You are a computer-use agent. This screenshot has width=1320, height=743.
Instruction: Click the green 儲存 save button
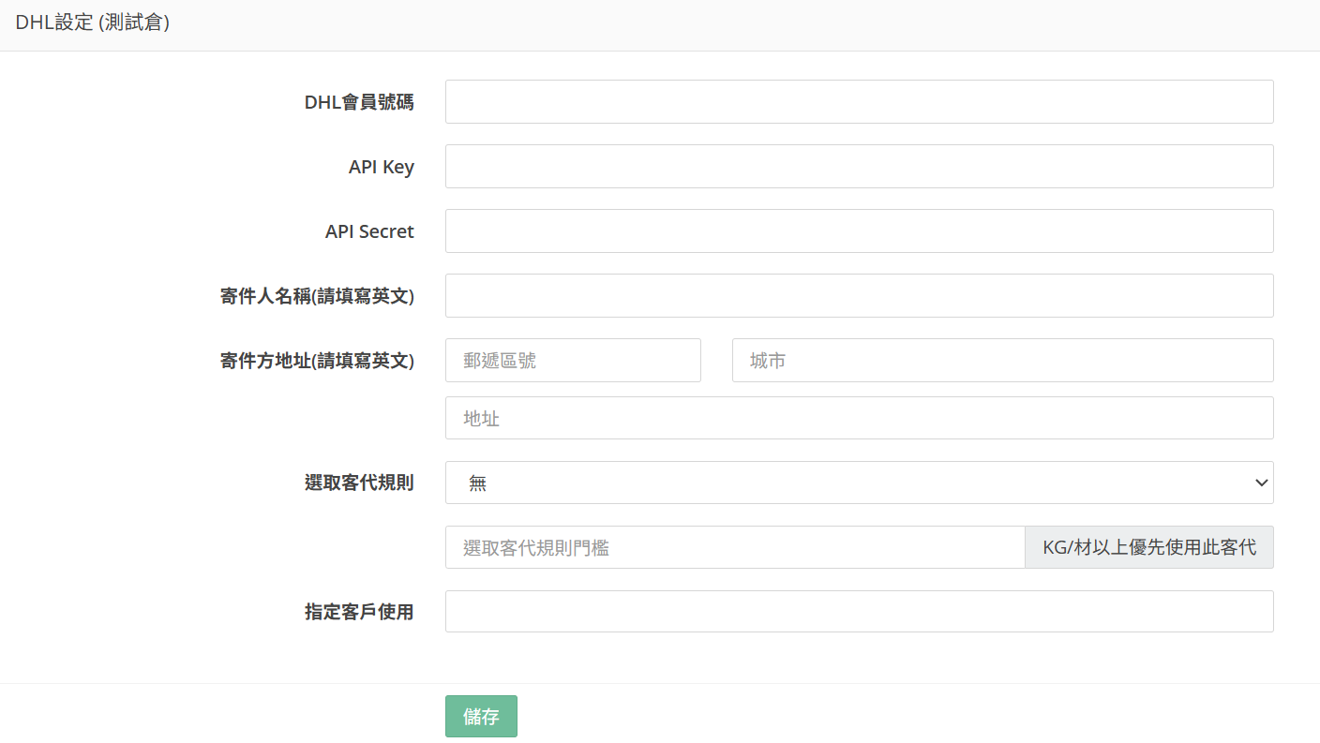(x=481, y=716)
